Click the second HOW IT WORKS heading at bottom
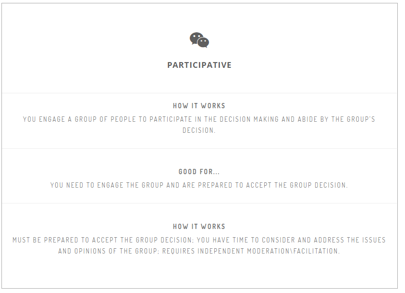Screen dimensions: 405x293 (199, 227)
